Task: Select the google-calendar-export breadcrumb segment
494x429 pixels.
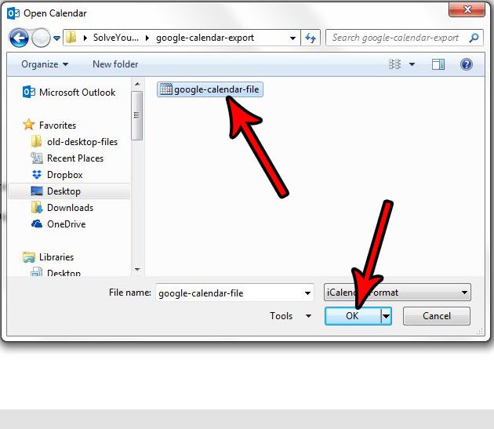Action: [x=205, y=38]
